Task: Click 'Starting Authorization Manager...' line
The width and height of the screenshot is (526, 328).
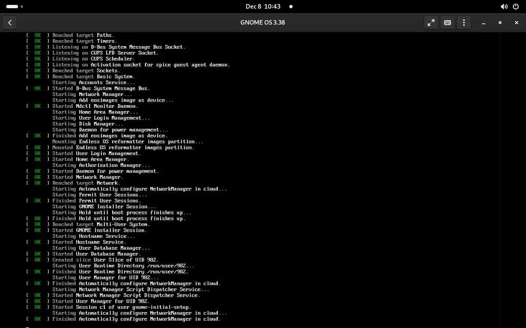Action: [101, 165]
